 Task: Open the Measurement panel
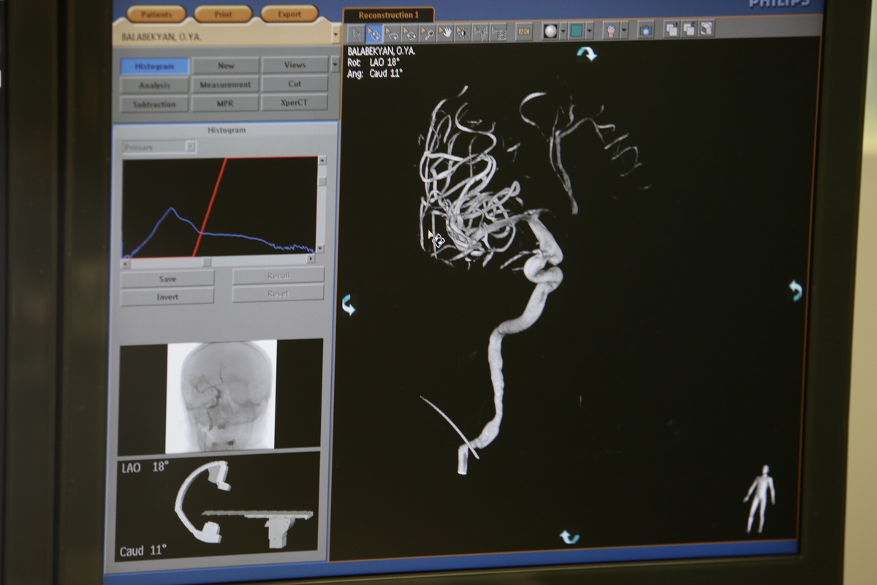click(x=225, y=85)
